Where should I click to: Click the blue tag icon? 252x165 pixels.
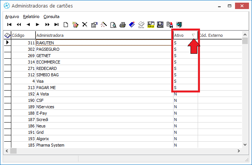(132, 25)
